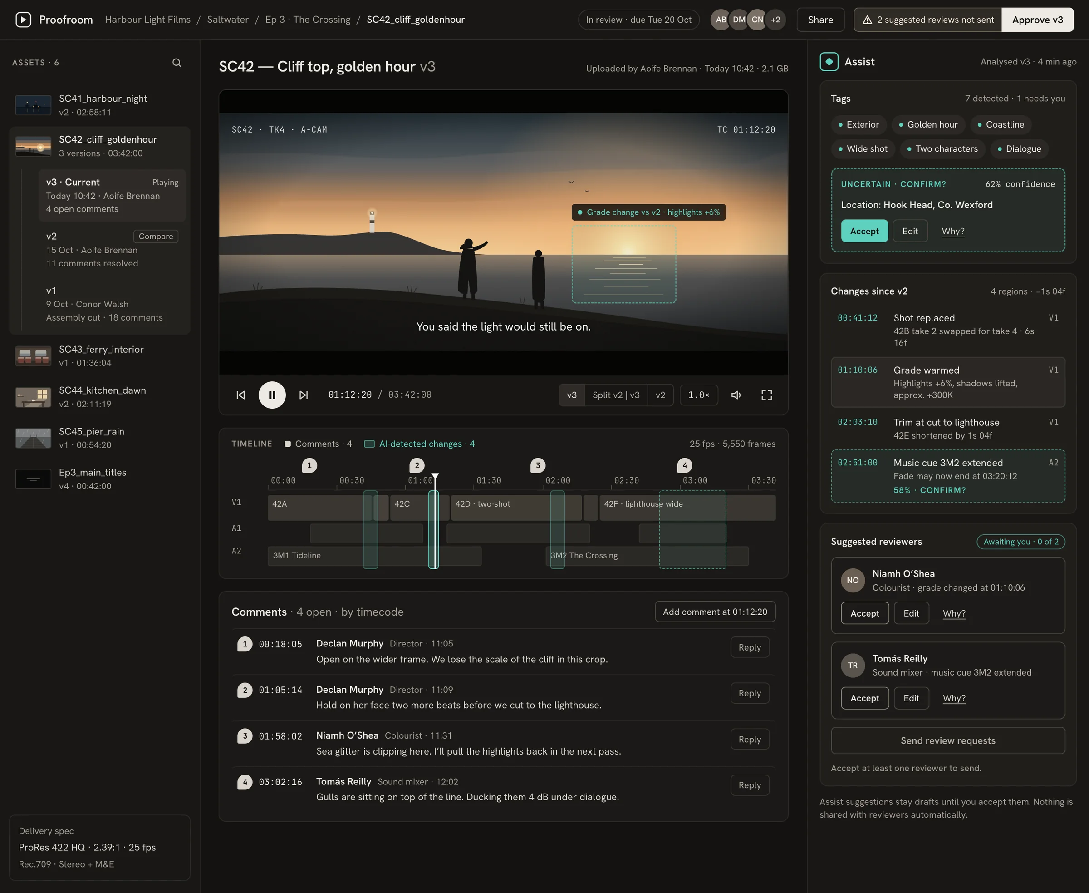The height and width of the screenshot is (893, 1089).
Task: Go to Ep 3 · The Crossing breadcrumb
Action: point(308,20)
